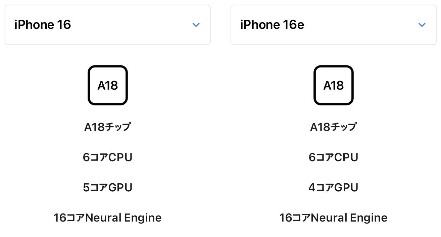Click the A18 text inside the iPhone 16e chip icon

coord(334,86)
